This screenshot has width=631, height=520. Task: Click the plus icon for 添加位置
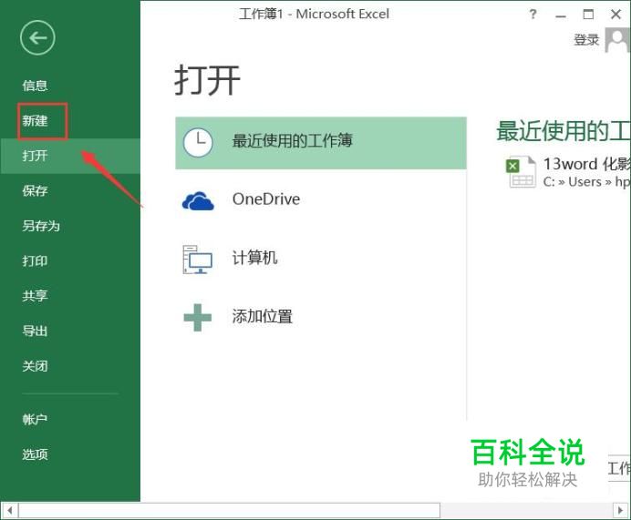tap(197, 318)
